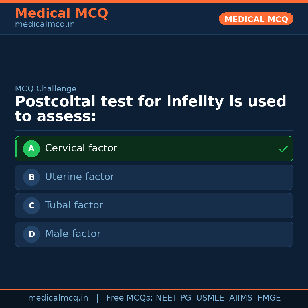
Task: Click the D option circle badge
Action: (31, 234)
